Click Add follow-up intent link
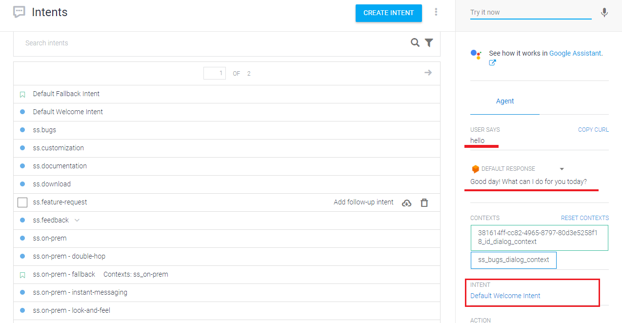This screenshot has width=622, height=323. click(363, 202)
